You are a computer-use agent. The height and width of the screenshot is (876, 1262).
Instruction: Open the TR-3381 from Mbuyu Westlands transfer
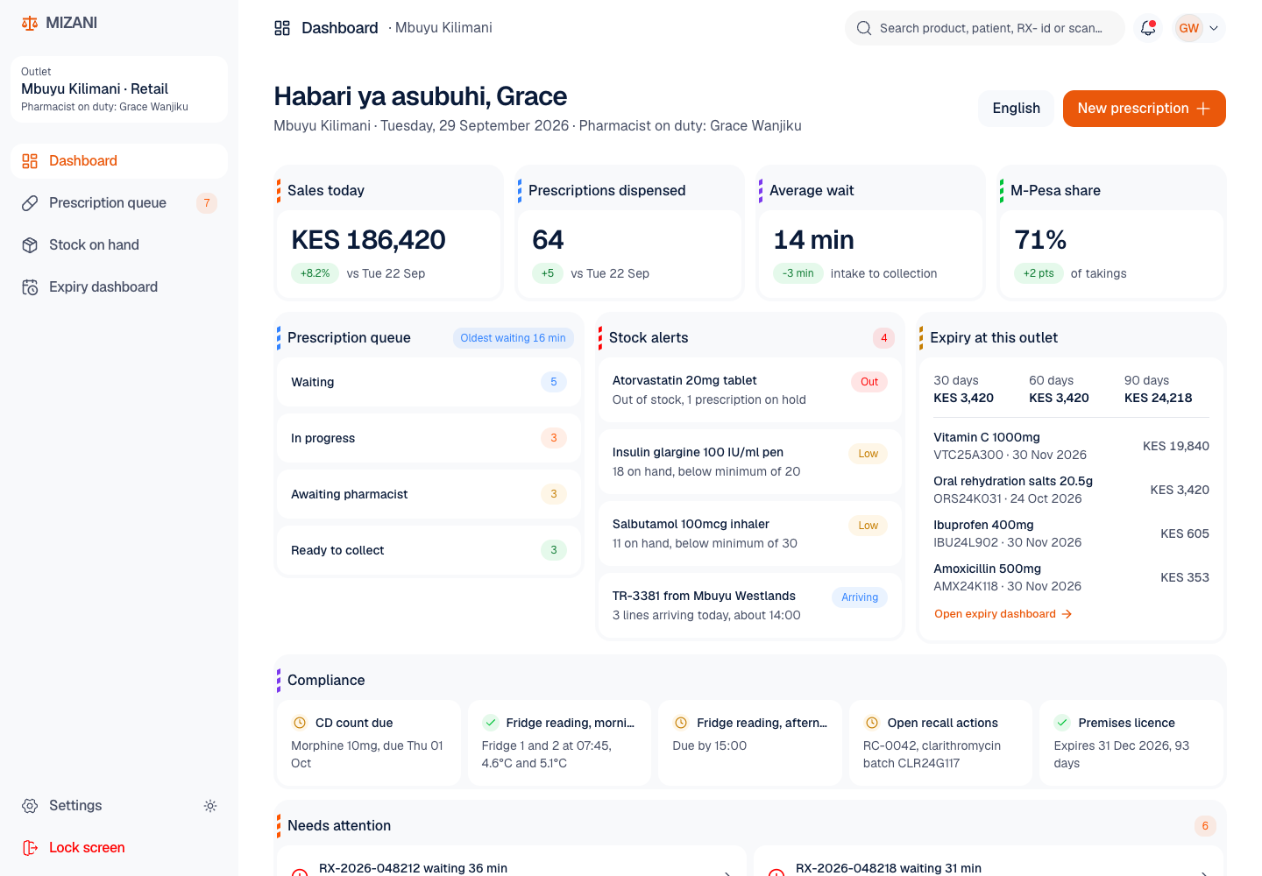tap(750, 605)
